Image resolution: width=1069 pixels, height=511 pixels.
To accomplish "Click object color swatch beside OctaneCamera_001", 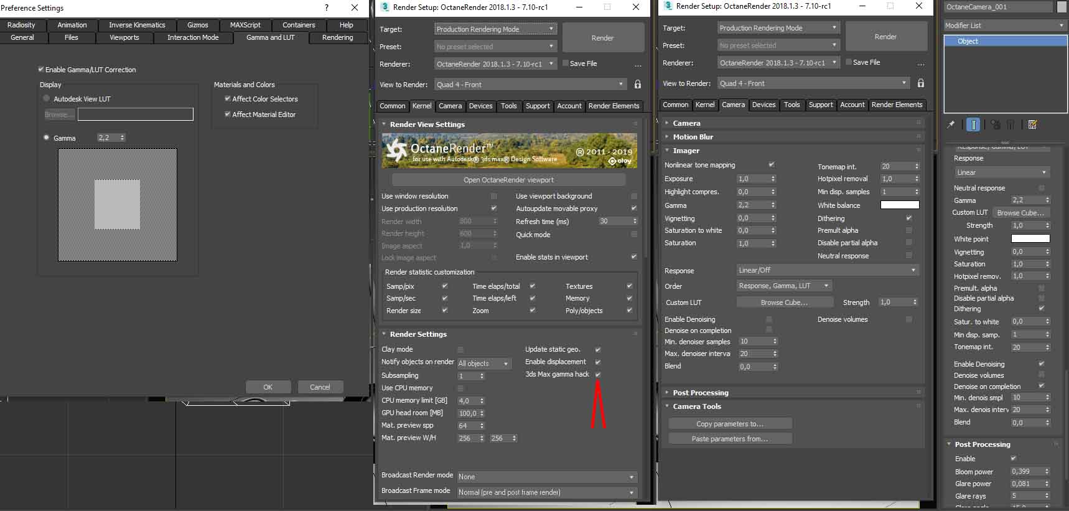I will pyautogui.click(x=1062, y=7).
